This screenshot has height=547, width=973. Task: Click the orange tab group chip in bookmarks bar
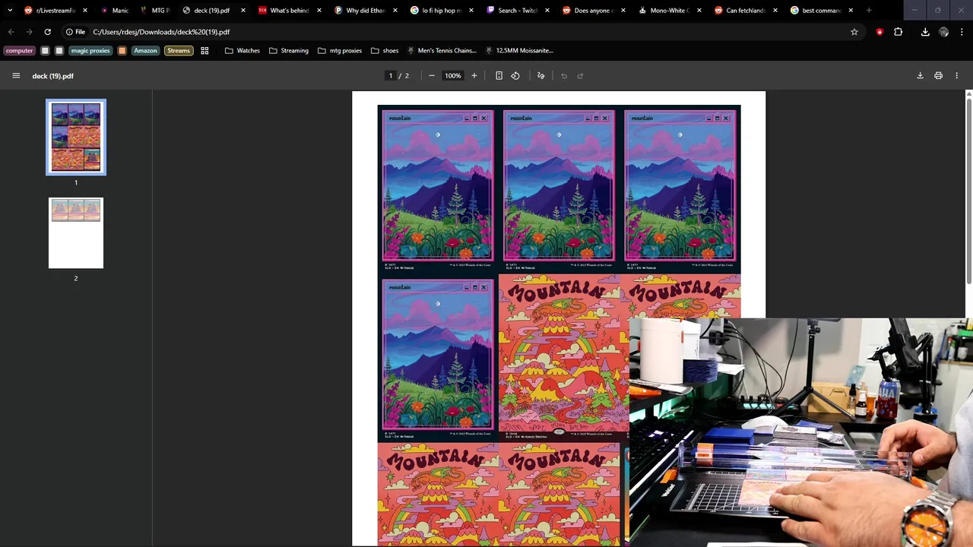tap(122, 51)
